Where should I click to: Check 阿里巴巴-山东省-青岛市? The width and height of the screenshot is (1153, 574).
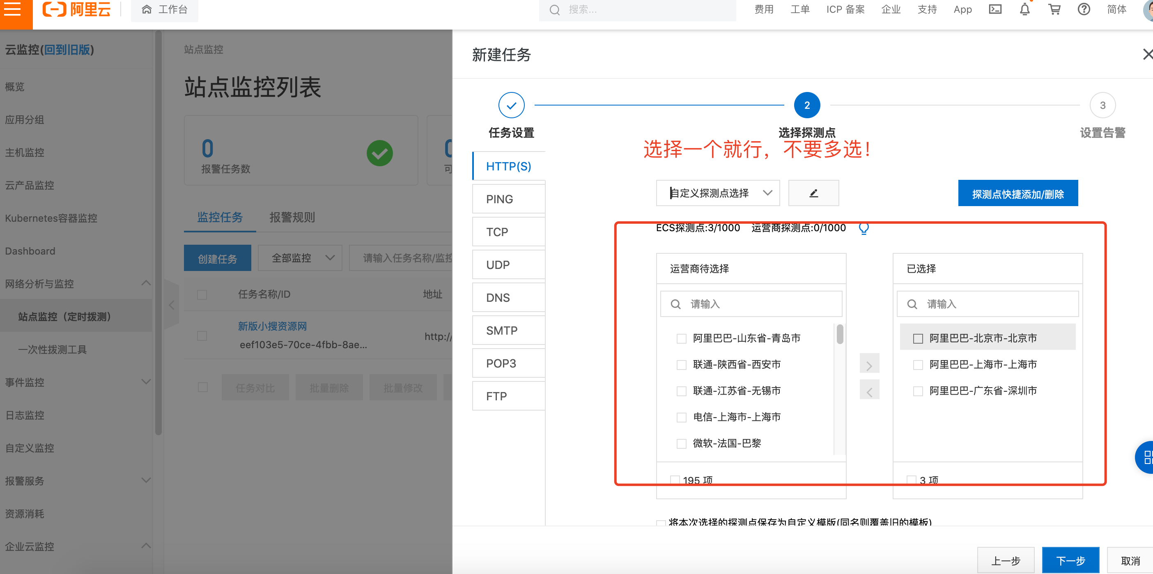click(x=681, y=338)
